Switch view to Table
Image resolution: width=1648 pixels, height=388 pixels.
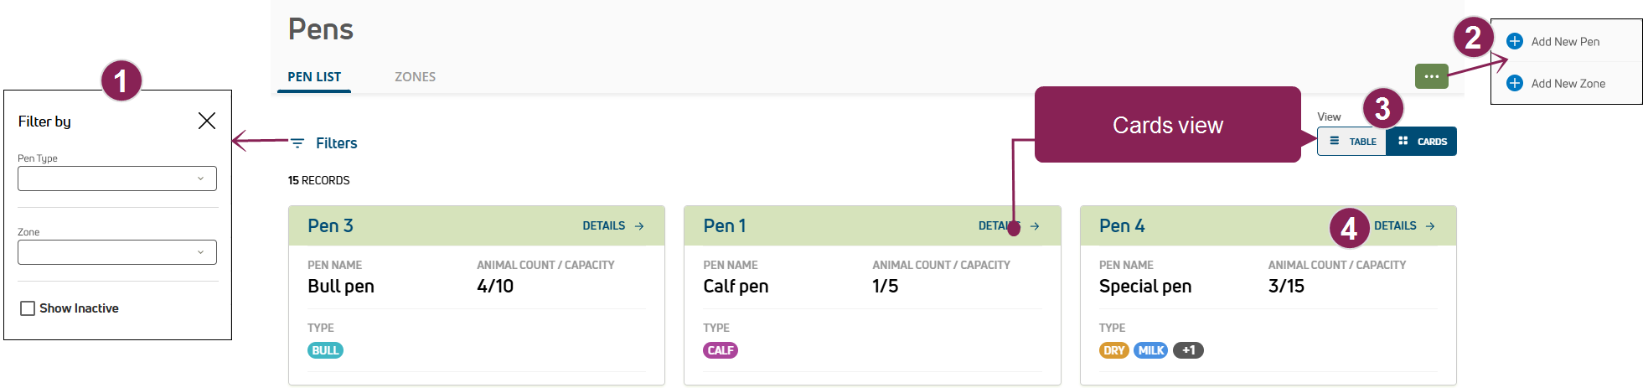click(x=1352, y=142)
